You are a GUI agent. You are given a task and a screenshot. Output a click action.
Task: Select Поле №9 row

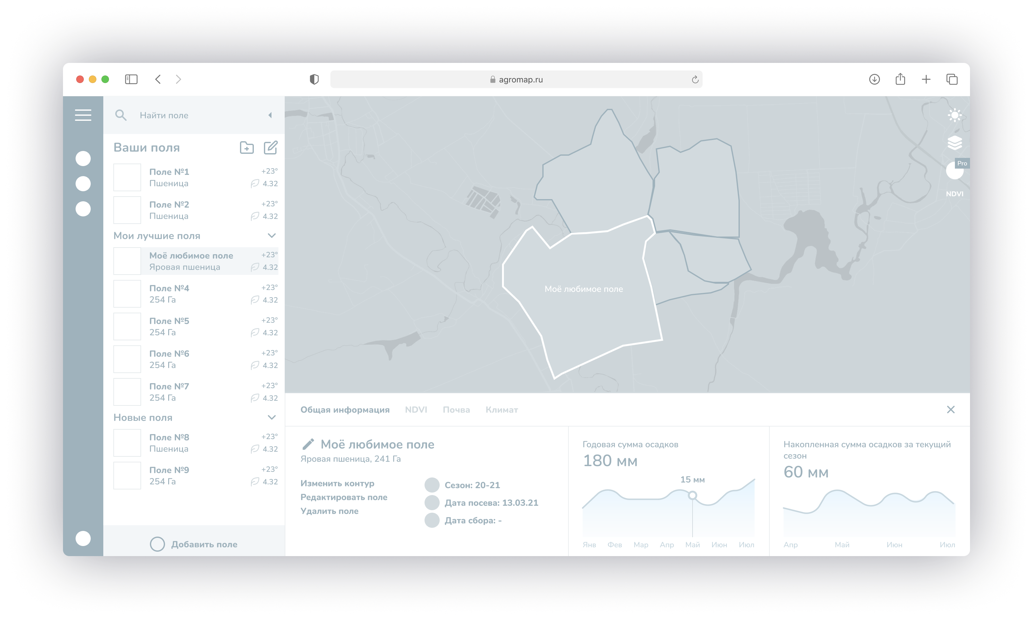[x=196, y=476]
